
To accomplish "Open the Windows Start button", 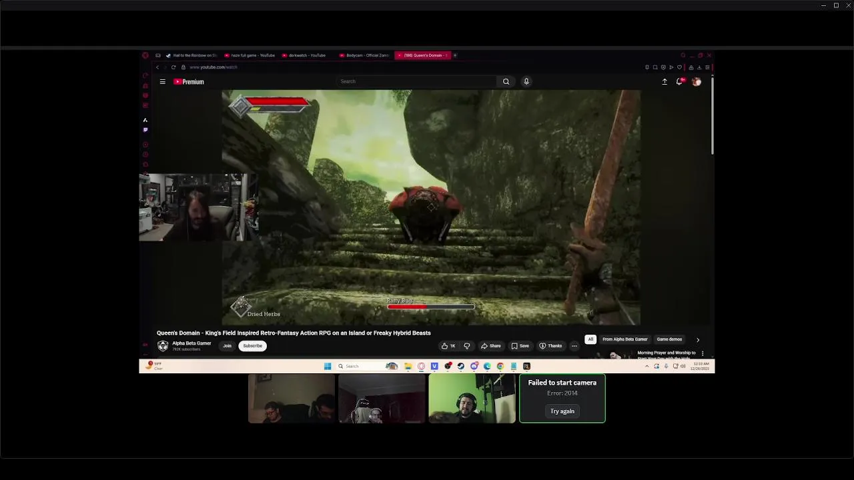I will tap(327, 366).
